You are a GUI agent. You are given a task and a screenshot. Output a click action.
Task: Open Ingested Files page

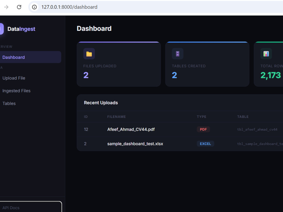point(16,91)
